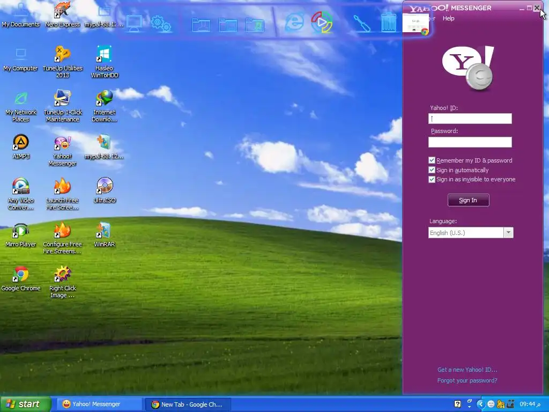Image resolution: width=549 pixels, height=412 pixels.
Task: Launch WinRAR from the desktop
Action: (x=105, y=236)
